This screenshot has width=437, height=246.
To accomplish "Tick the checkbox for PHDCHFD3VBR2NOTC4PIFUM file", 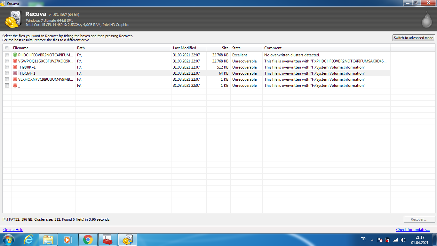I will click(x=7, y=55).
